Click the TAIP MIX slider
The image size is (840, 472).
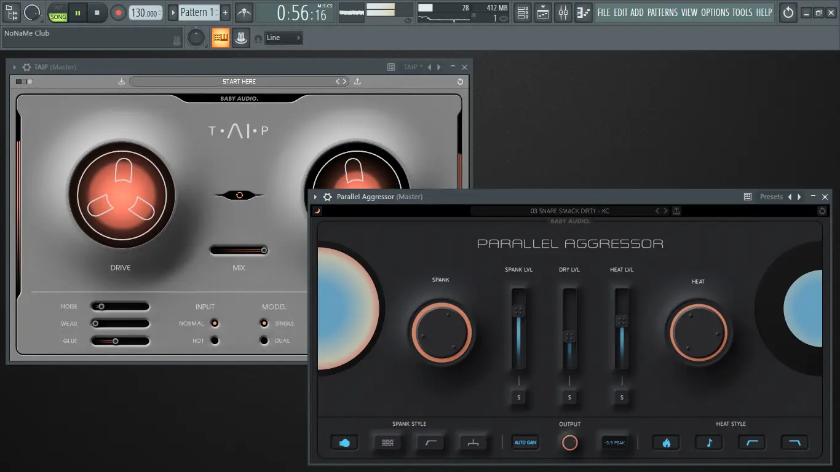click(x=239, y=250)
